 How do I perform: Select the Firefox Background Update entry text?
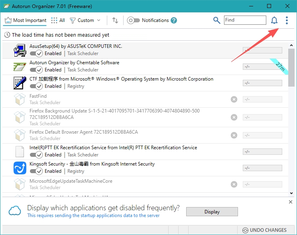pos(114,114)
